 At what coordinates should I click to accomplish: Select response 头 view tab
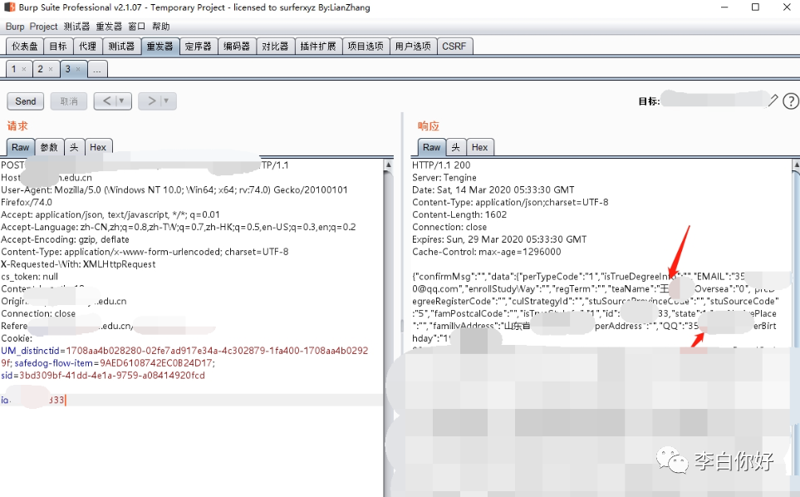point(455,147)
